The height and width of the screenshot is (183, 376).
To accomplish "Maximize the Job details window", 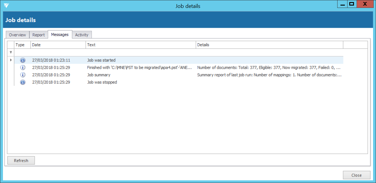I will (x=351, y=4).
